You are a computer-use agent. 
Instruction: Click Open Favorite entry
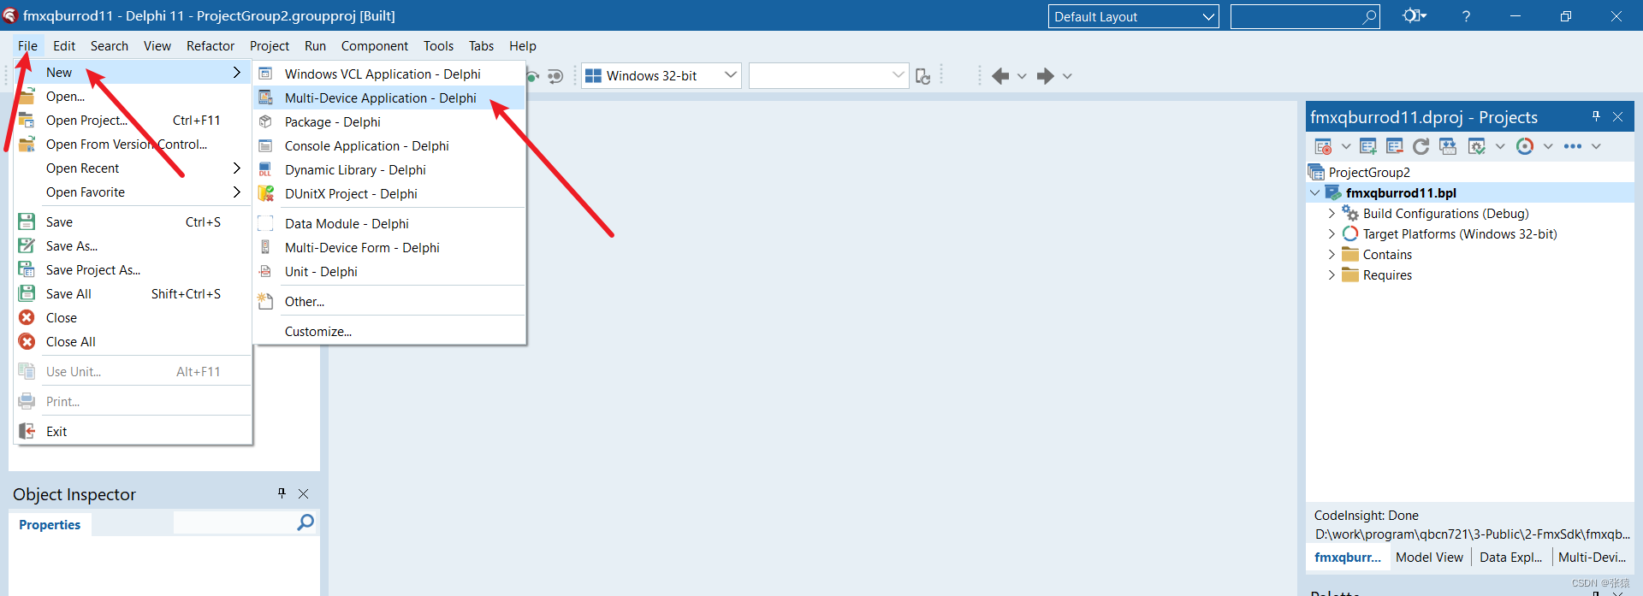[x=133, y=192]
